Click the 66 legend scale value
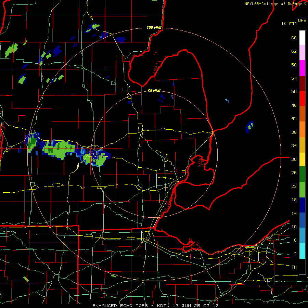308x308 pixels. click(x=294, y=38)
